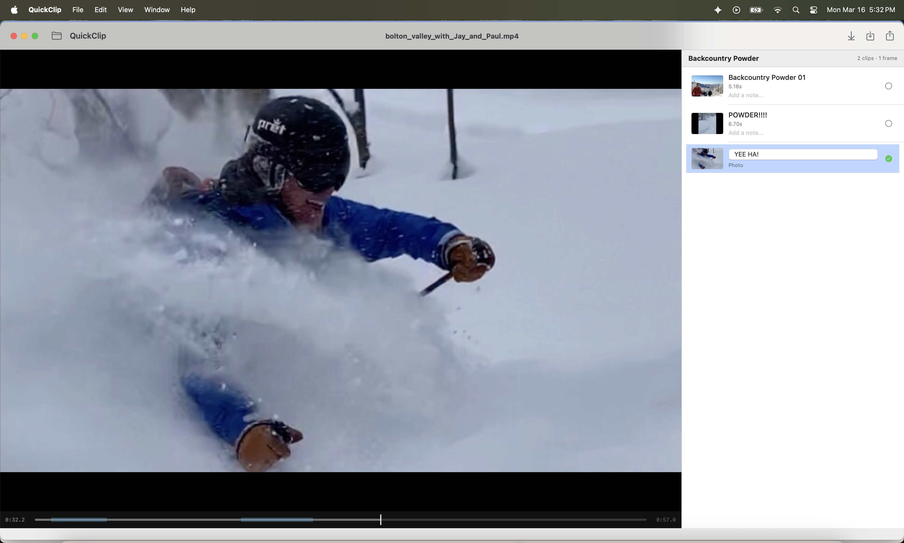Image resolution: width=904 pixels, height=543 pixels.
Task: Open Spotlight search in the menu bar
Action: (x=796, y=10)
